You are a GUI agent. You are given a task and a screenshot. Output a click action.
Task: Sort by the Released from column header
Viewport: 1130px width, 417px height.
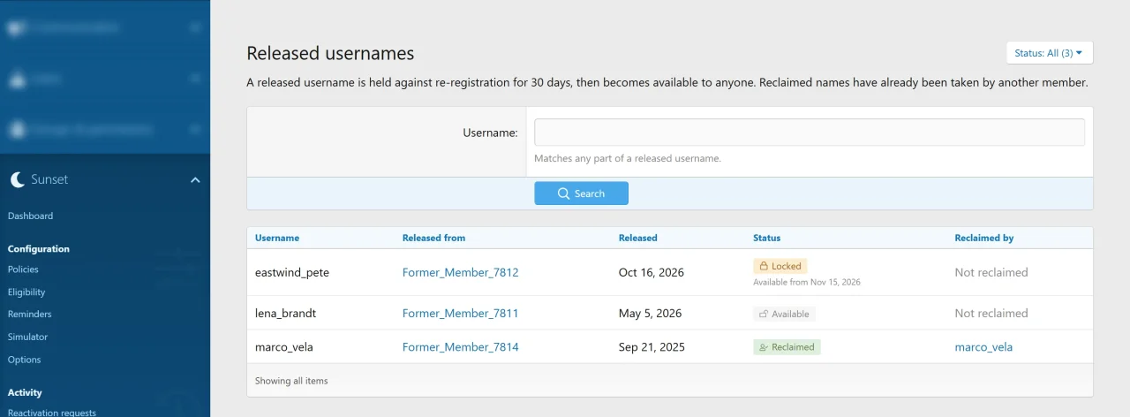(x=433, y=238)
